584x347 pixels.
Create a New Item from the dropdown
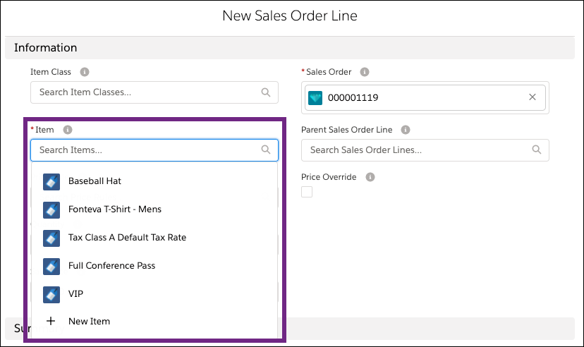[154, 322]
